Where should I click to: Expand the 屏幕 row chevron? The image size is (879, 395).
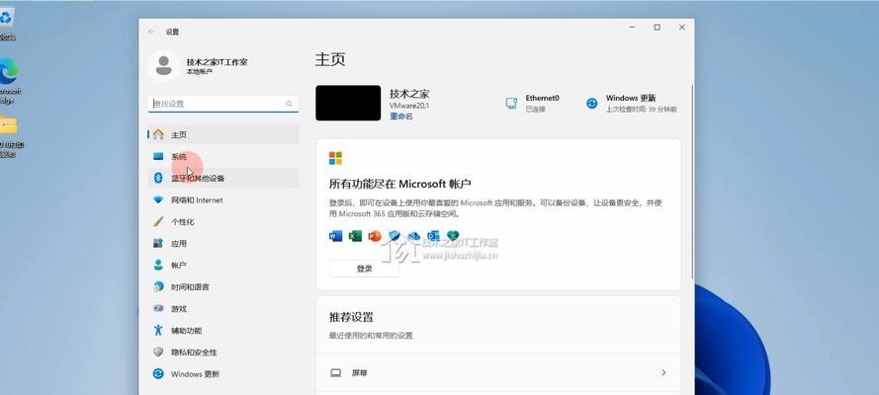(663, 372)
